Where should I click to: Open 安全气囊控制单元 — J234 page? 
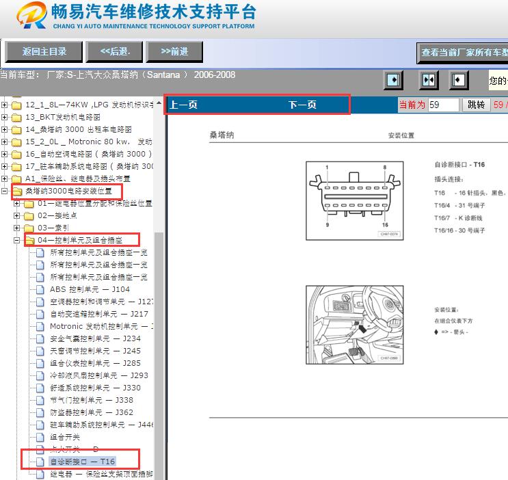pos(95,338)
